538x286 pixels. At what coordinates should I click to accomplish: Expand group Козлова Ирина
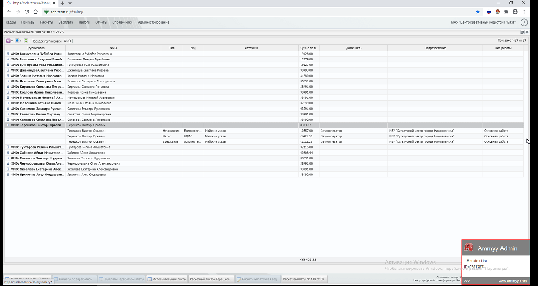[x=8, y=92]
